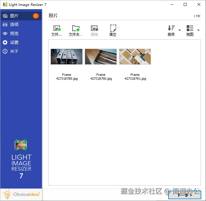The width and height of the screenshot is (206, 201).
Task: Click the file name Frame 427318789.jpg
Action: point(67,77)
